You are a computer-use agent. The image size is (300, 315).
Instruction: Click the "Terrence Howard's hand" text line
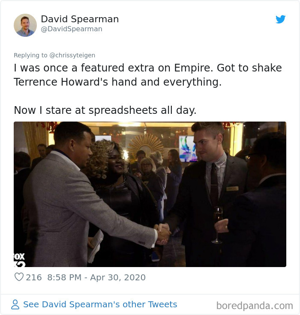[x=117, y=82]
